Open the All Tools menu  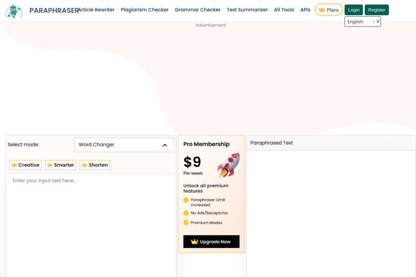click(284, 10)
